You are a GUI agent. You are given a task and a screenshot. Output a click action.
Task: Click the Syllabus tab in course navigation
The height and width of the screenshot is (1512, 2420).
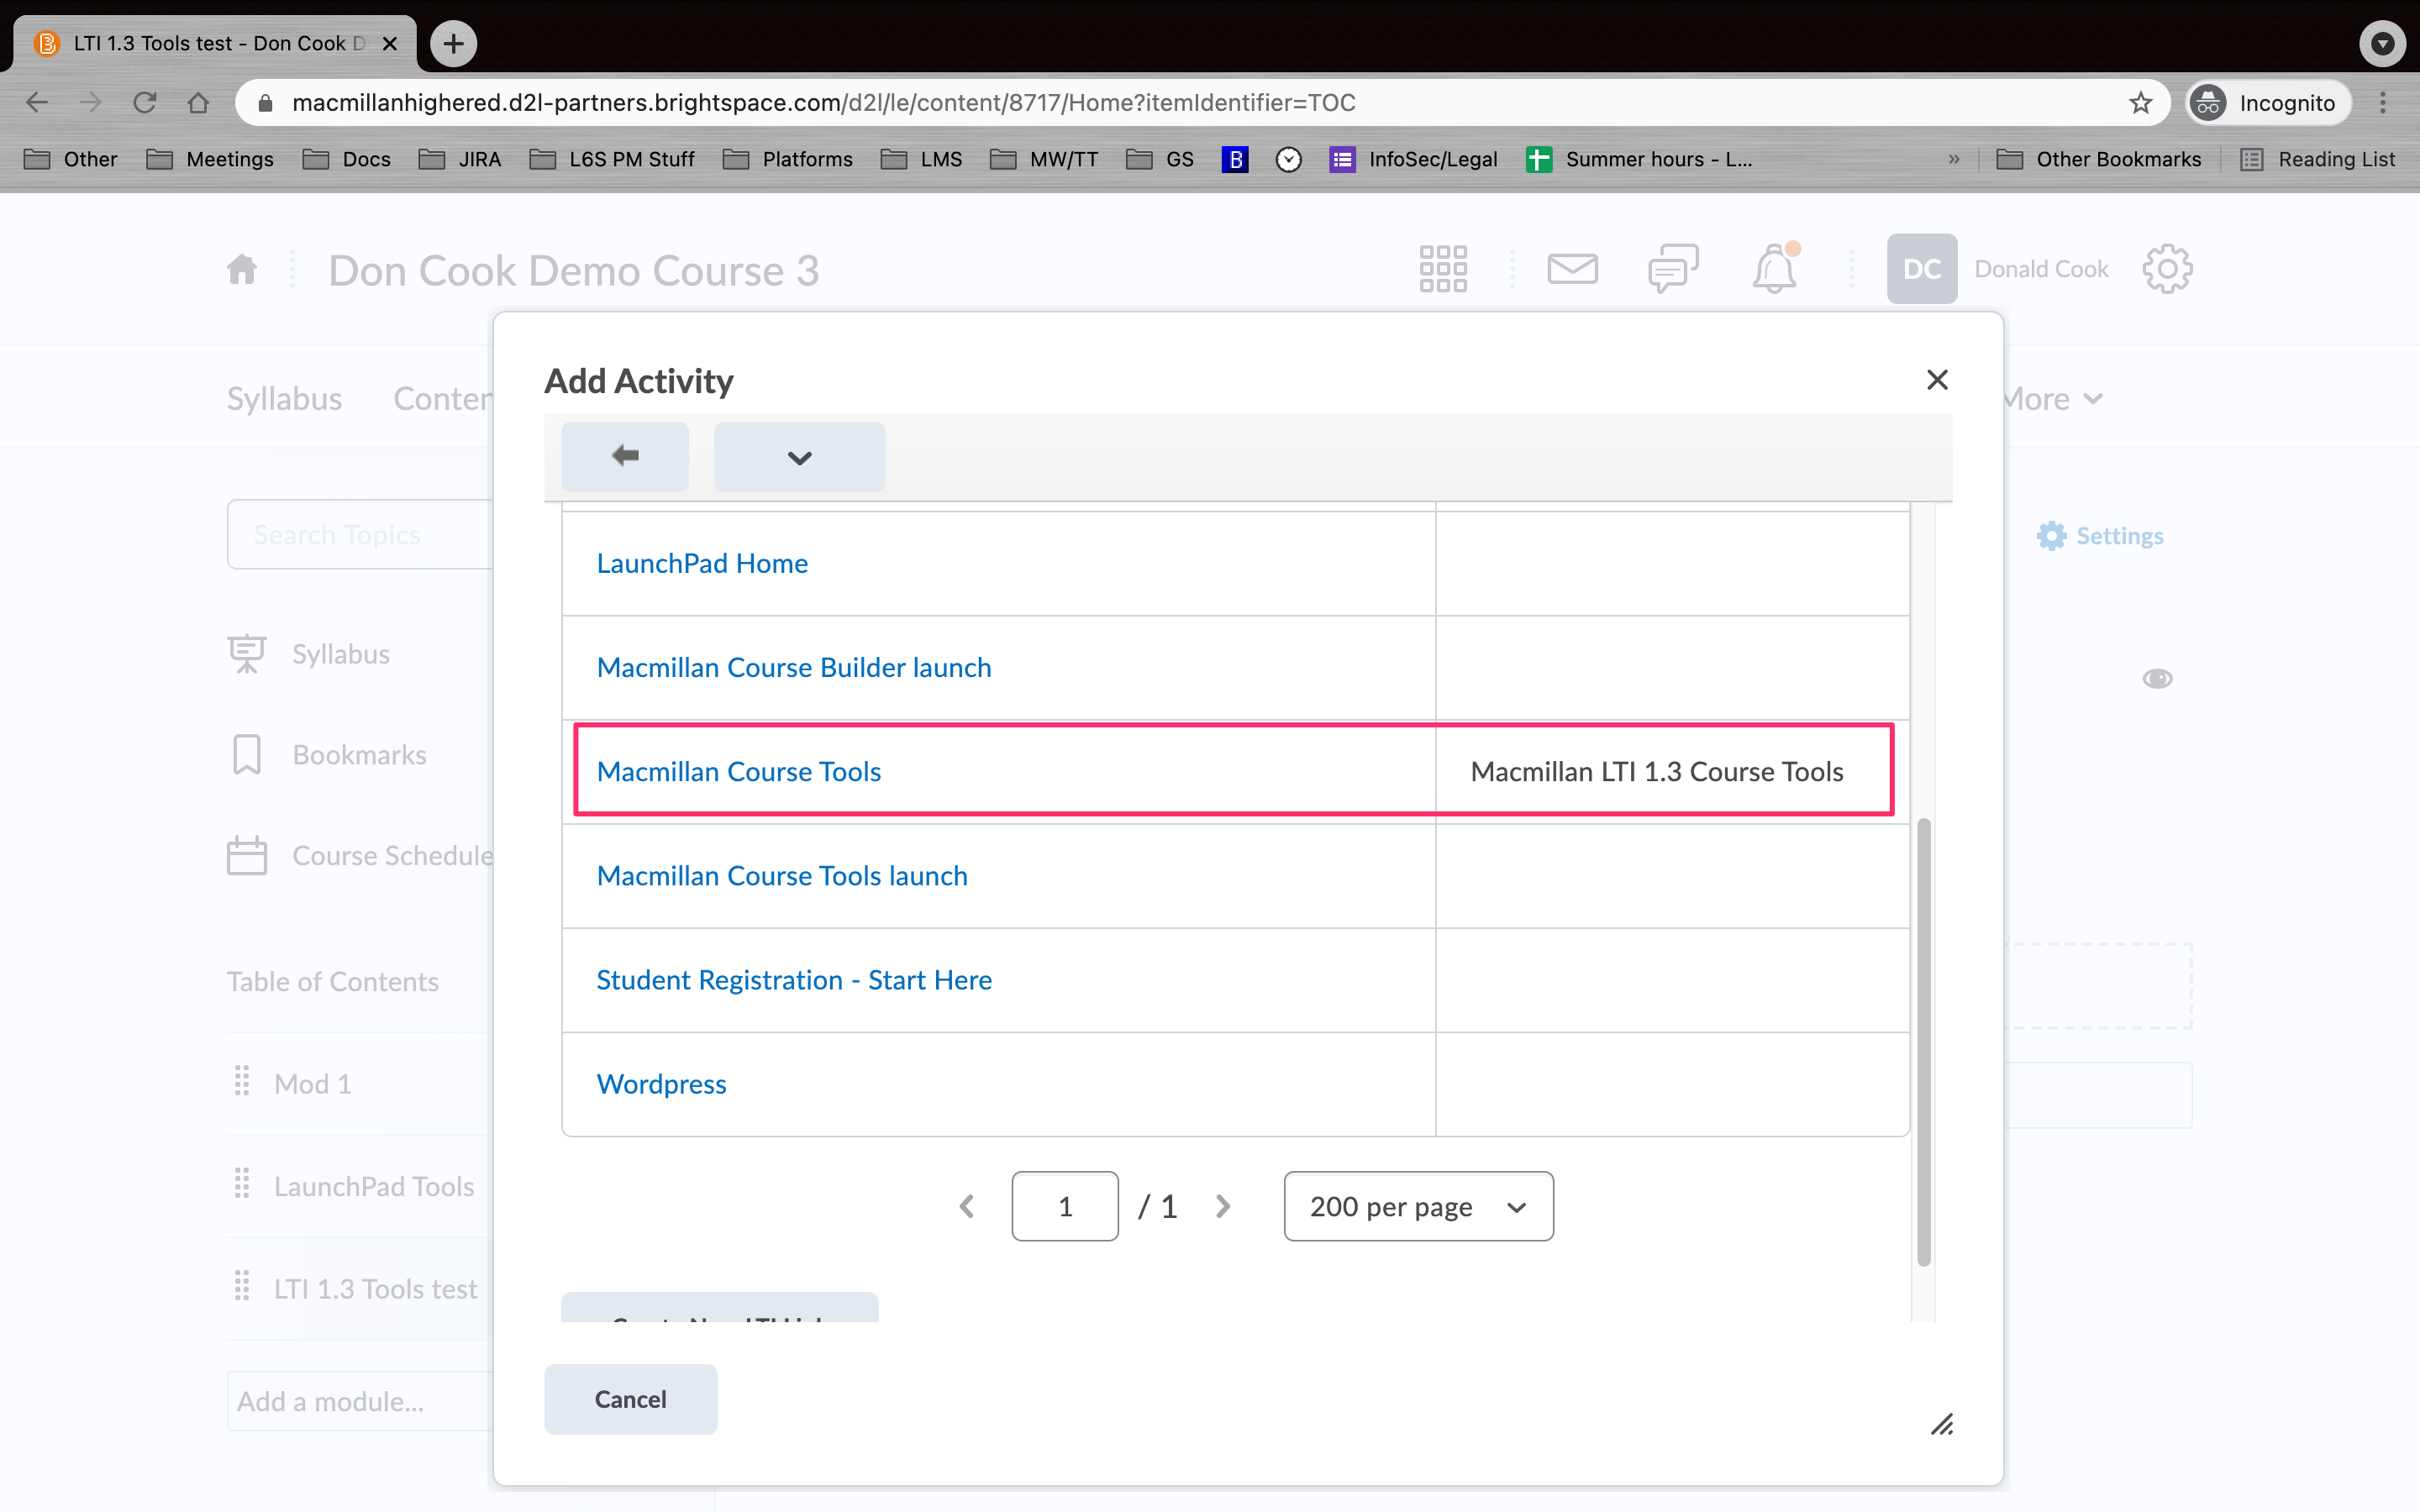(x=282, y=397)
